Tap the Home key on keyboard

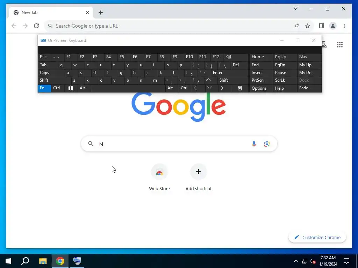click(x=261, y=57)
